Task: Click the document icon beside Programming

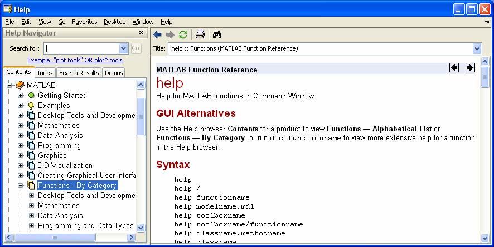Action: tap(31, 145)
